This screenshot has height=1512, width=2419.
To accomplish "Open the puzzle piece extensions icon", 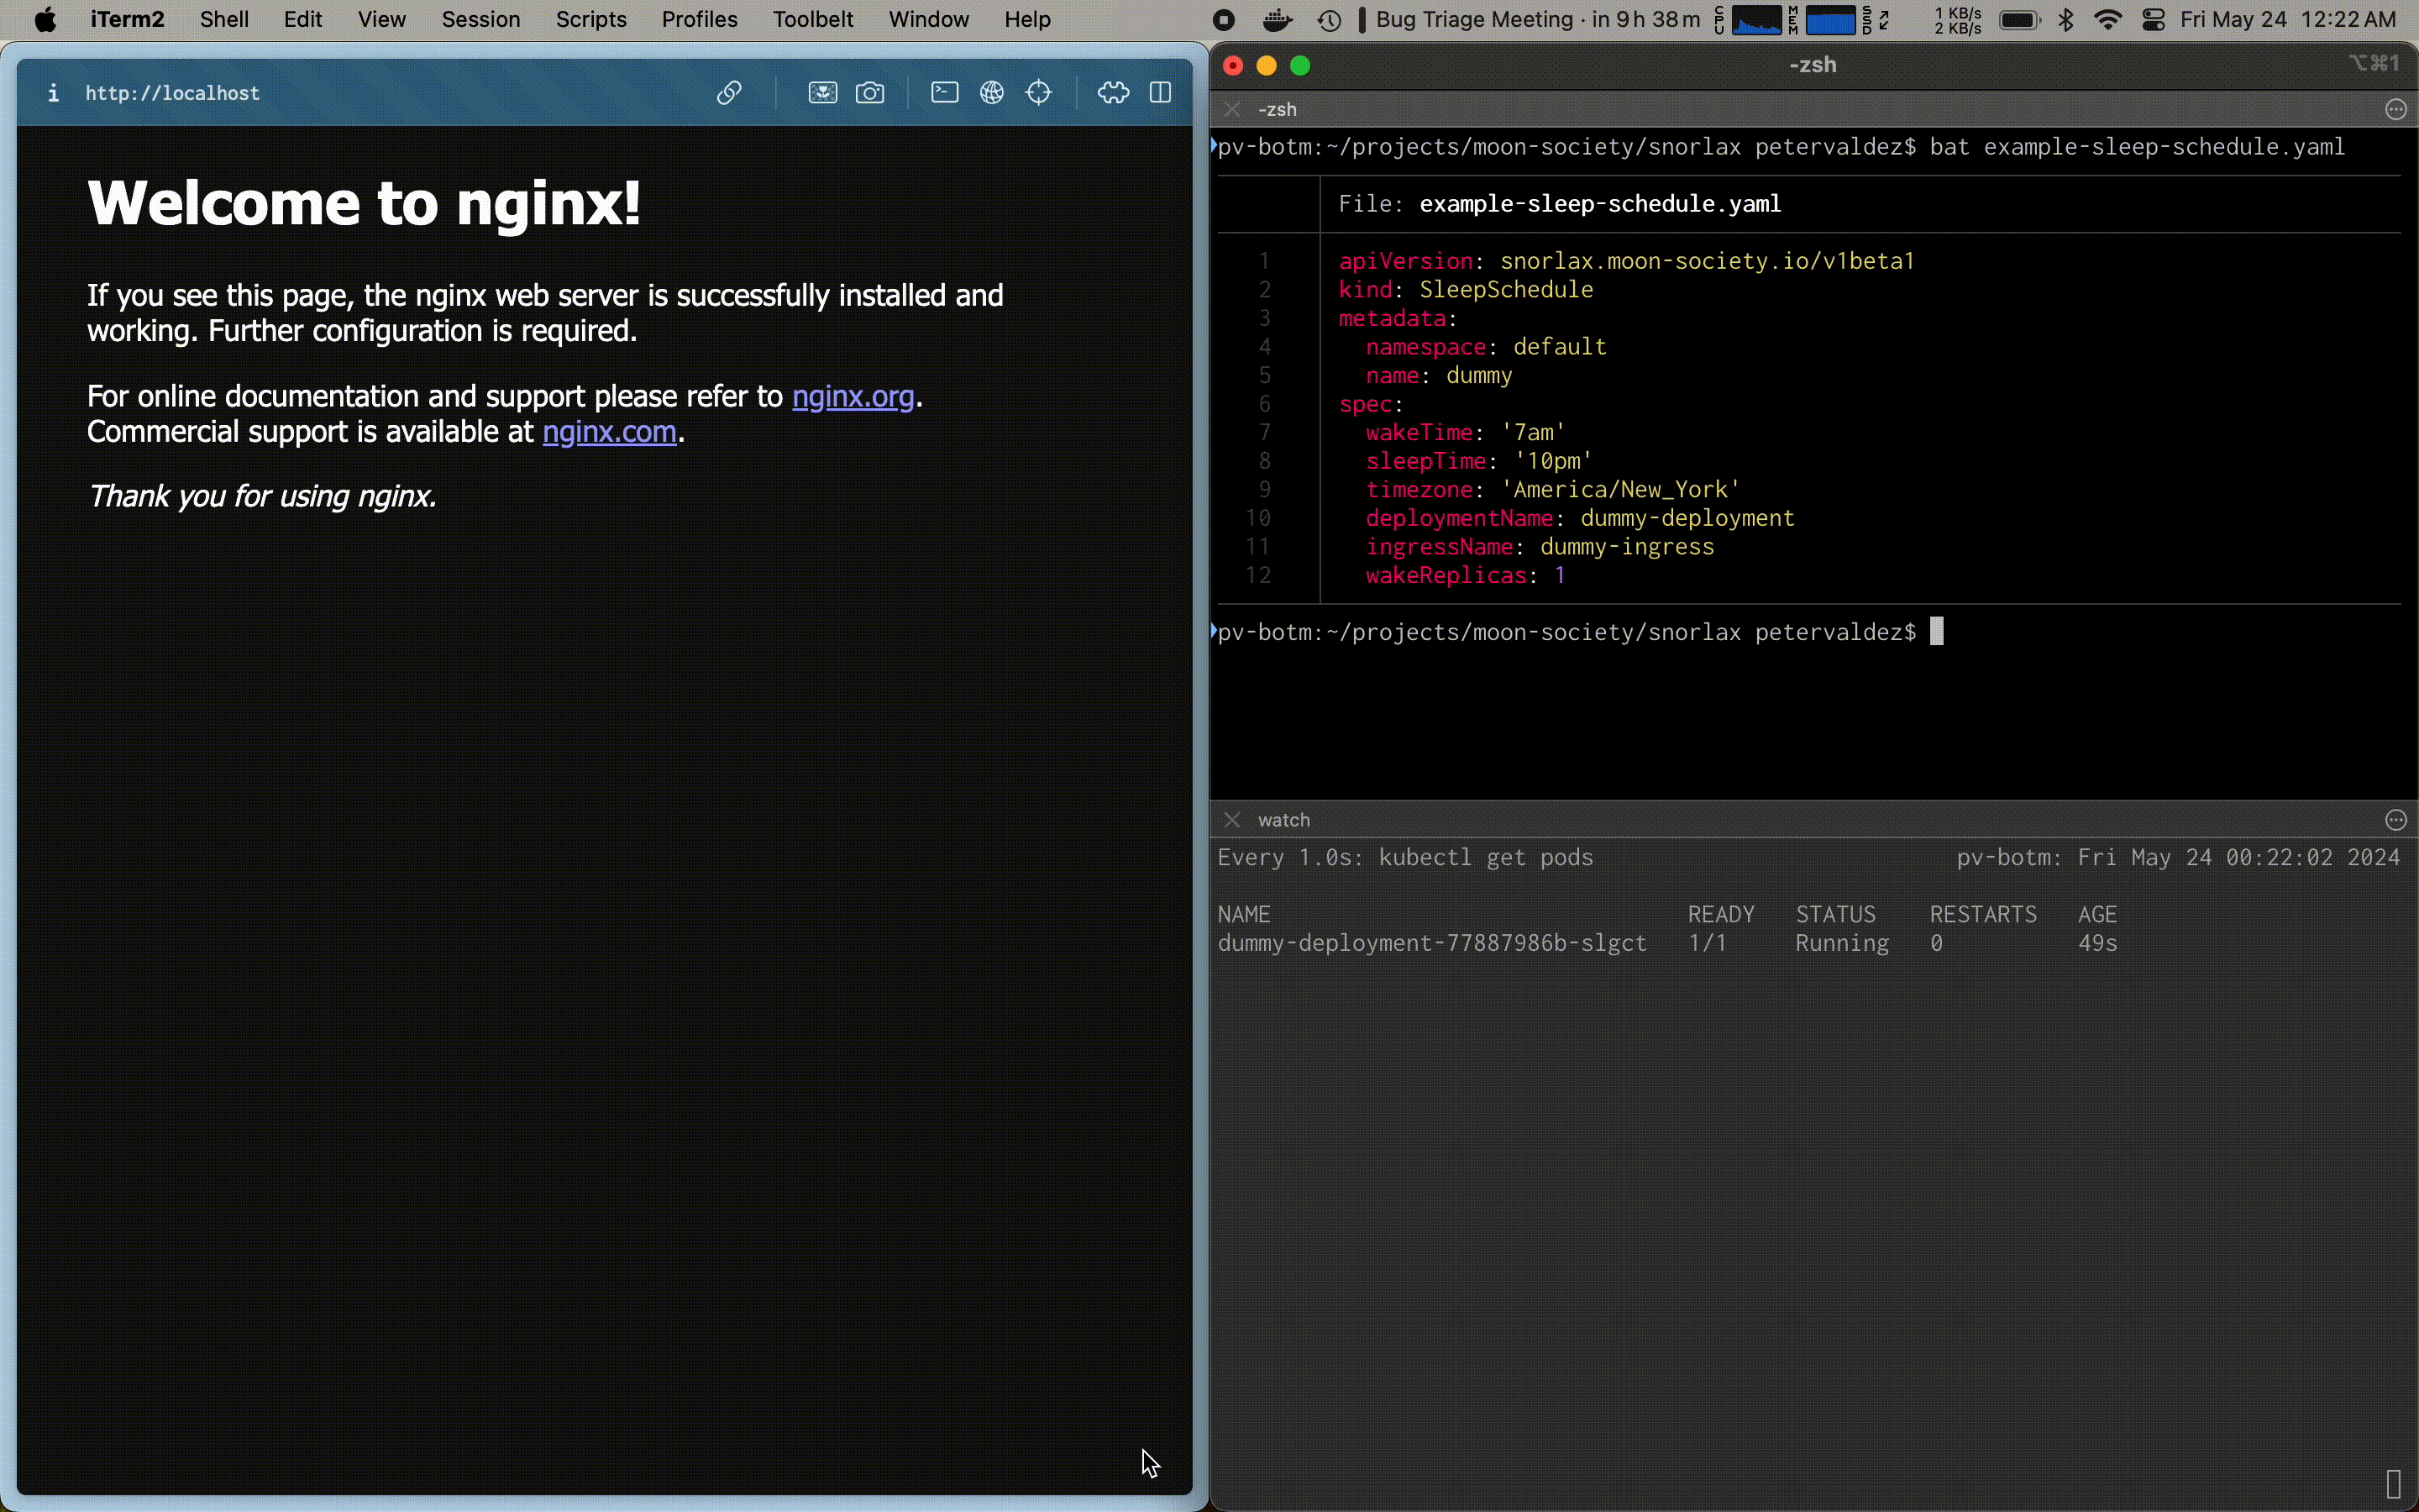I will tap(1113, 93).
